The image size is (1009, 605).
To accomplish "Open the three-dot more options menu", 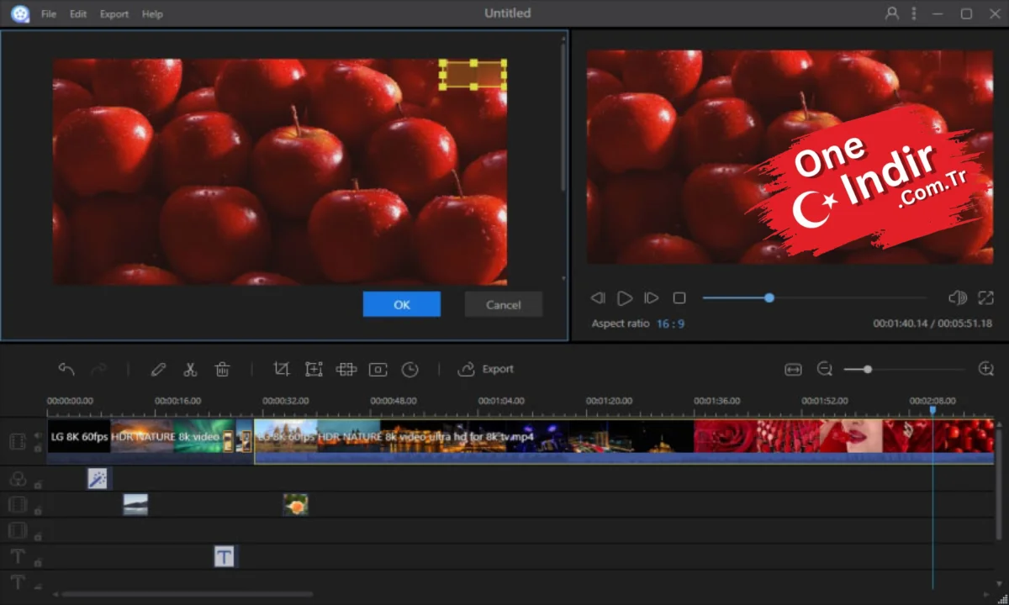I will pos(914,13).
